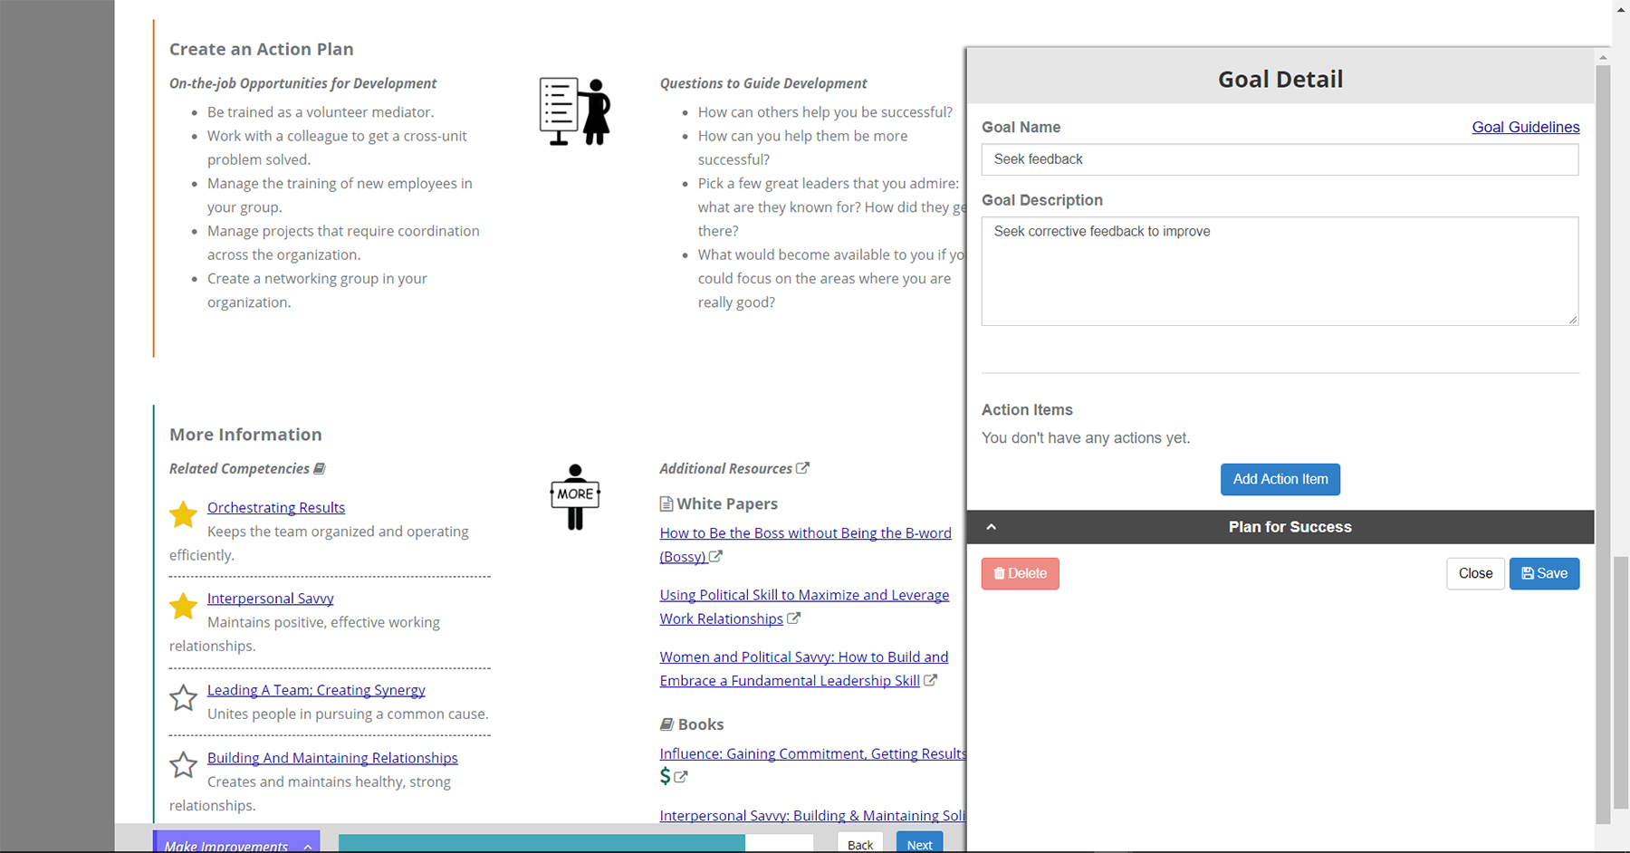Click external link icon after Work Relationships
The image size is (1630, 853).
pyautogui.click(x=794, y=618)
